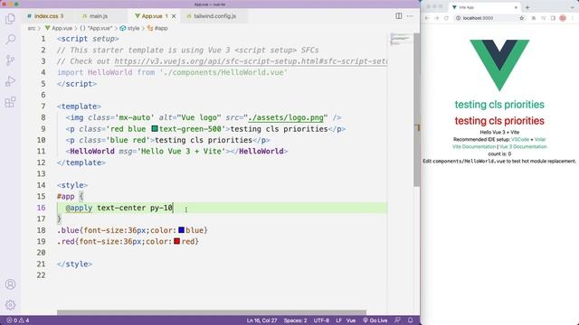Screen dimensions: 579x325
Task: Open the editor More Actions menu
Action: [x=410, y=16]
